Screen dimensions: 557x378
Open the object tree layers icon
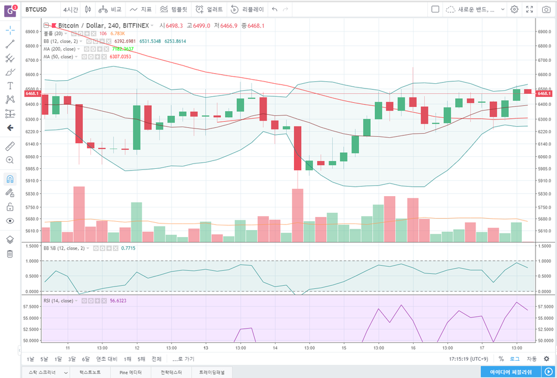point(10,240)
